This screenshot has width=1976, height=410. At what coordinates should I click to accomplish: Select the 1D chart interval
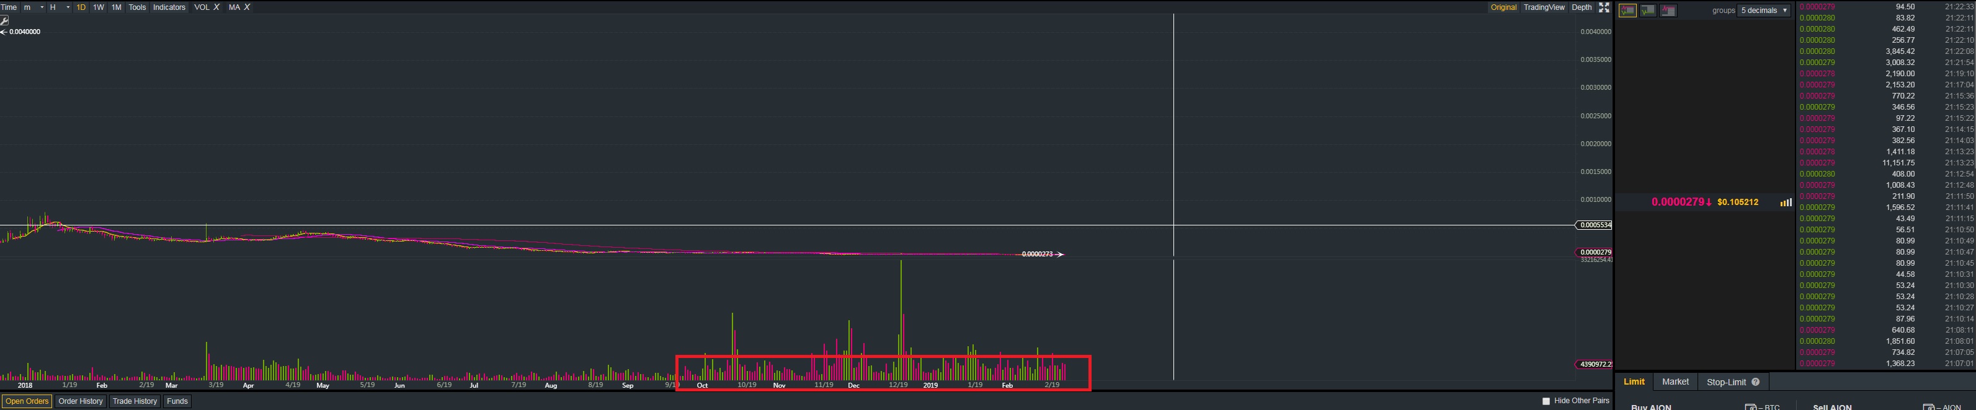click(81, 7)
